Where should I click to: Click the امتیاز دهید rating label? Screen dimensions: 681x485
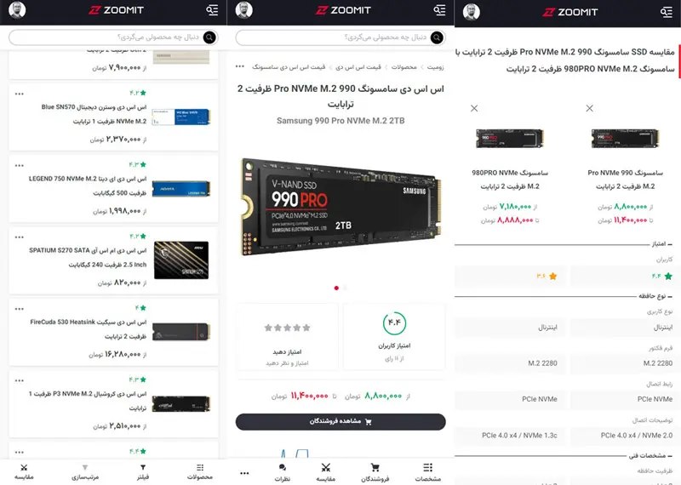pyautogui.click(x=287, y=351)
